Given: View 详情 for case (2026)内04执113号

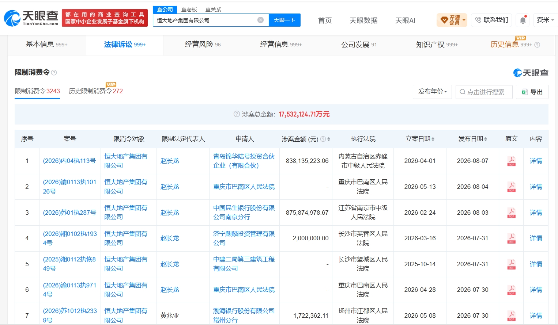Looking at the screenshot, I should [536, 161].
